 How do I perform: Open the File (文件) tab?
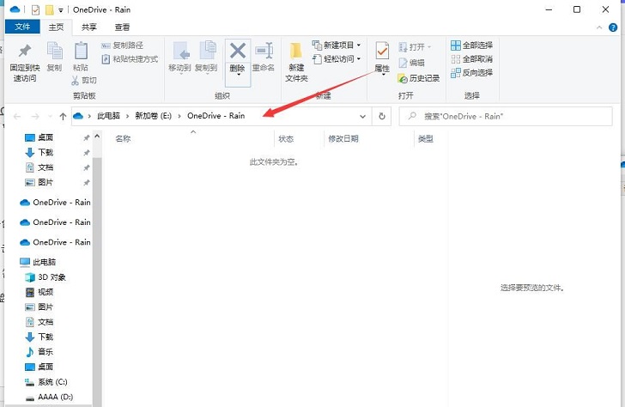point(22,27)
